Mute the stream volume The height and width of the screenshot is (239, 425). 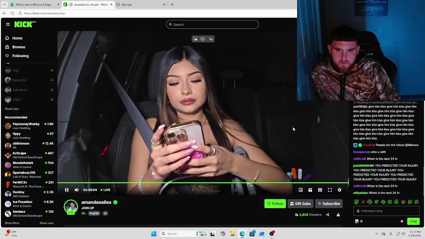[77, 190]
